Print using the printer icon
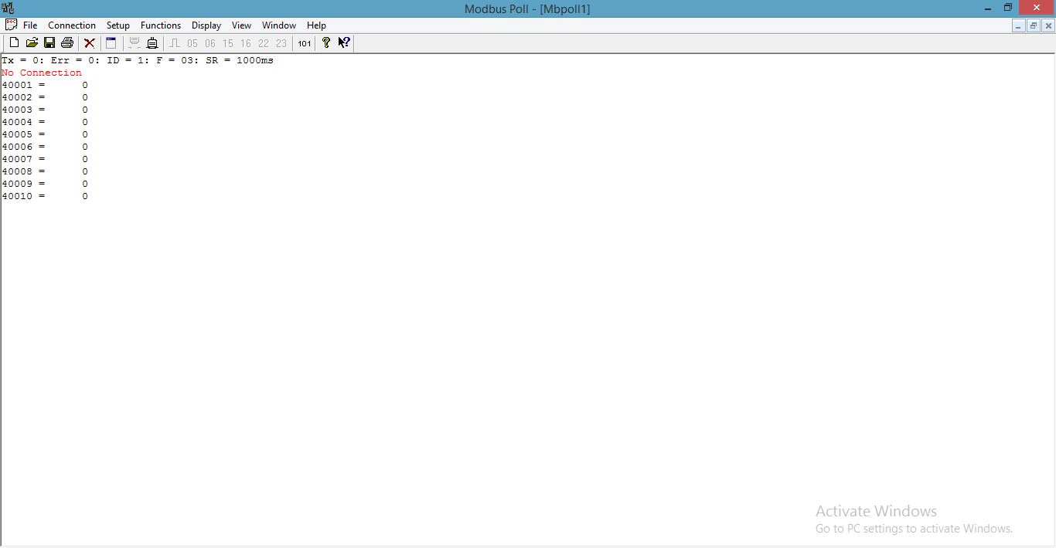Viewport: 1056px width, 548px height. [67, 43]
